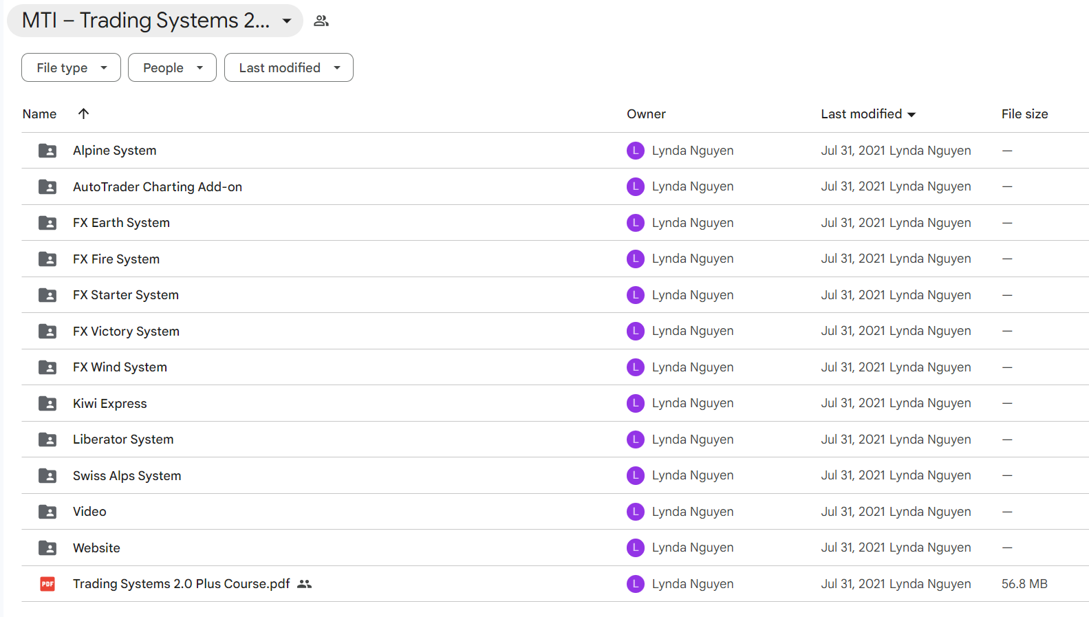Open the Website folder
The image size is (1089, 617).
(96, 548)
